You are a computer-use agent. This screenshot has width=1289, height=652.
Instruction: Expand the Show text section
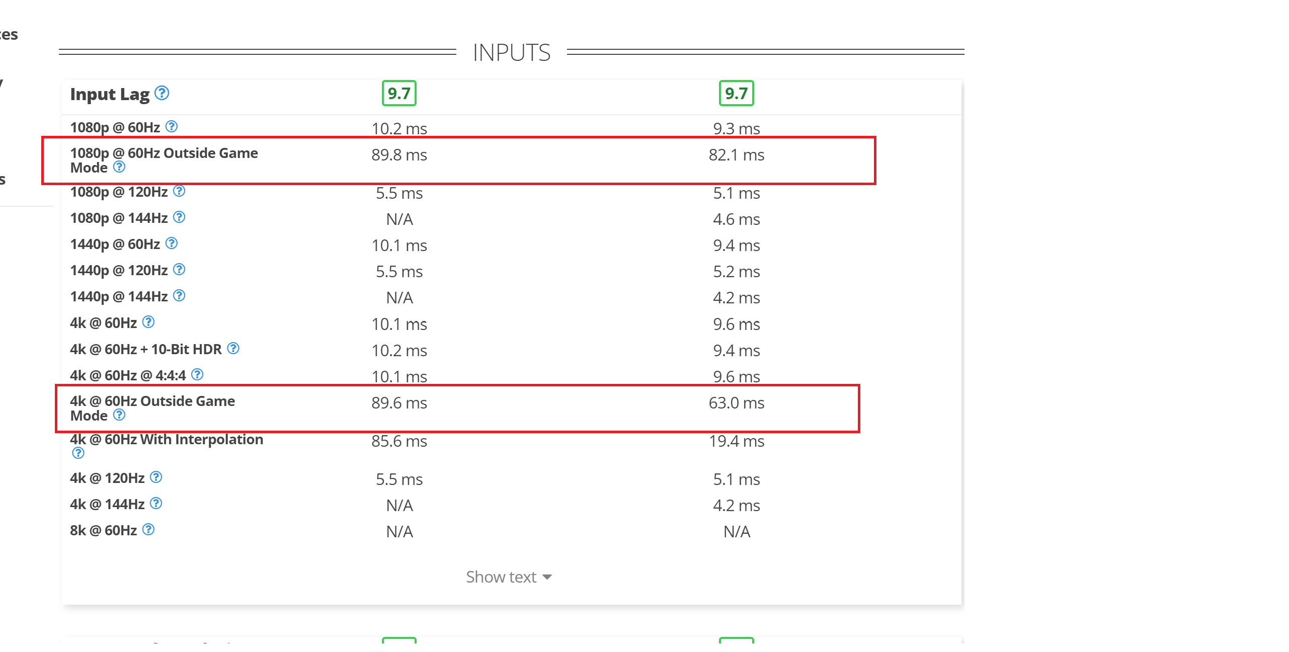[x=509, y=577]
